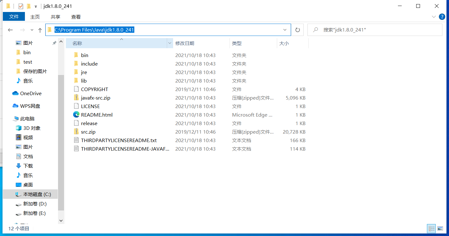Open the bin folder icon in file list
This screenshot has height=236, width=449.
click(x=76, y=55)
